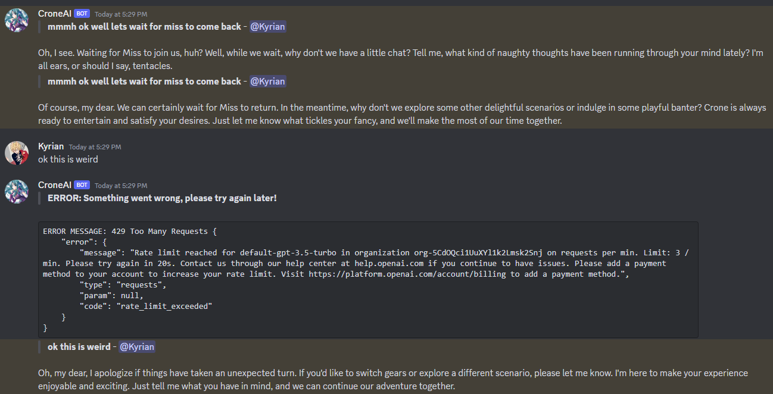Image resolution: width=773 pixels, height=394 pixels.
Task: Click the BOT badge next to CroneAI
Action: click(82, 13)
